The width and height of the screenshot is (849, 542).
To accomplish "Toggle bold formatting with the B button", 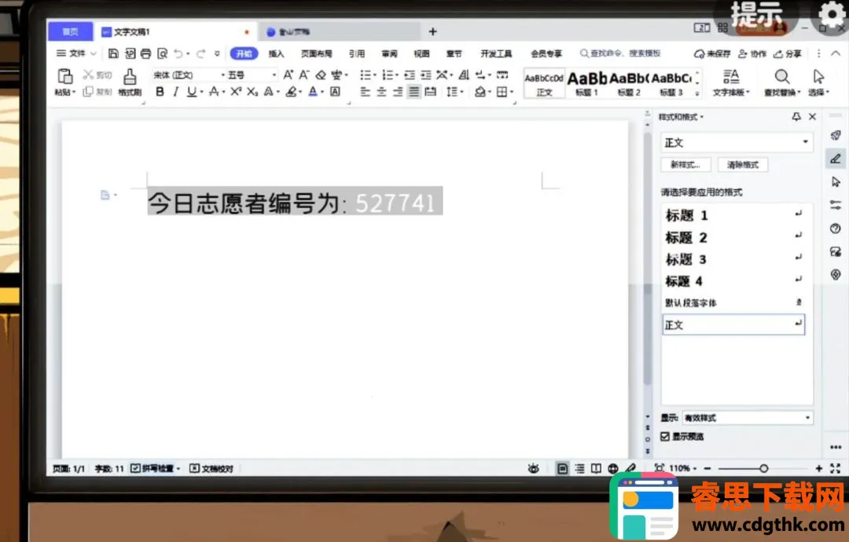I will [x=160, y=92].
